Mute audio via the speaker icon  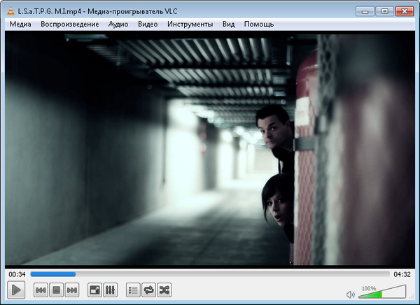pyautogui.click(x=351, y=294)
